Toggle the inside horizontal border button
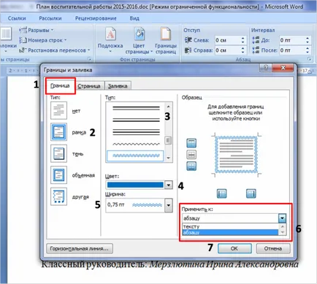The width and height of the screenshot is (317, 284). (191, 155)
